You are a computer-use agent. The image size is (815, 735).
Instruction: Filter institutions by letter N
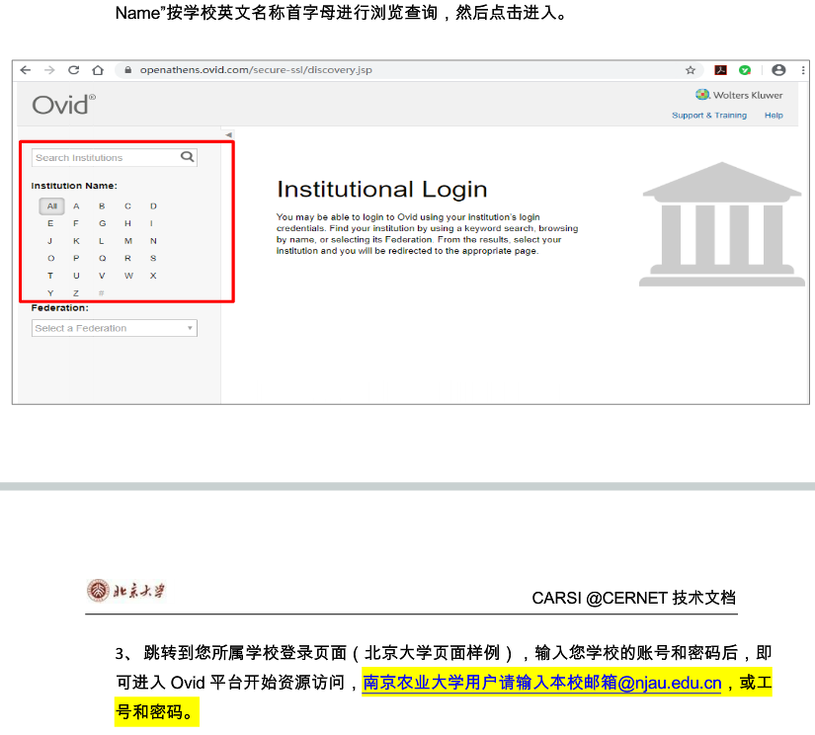tap(153, 241)
